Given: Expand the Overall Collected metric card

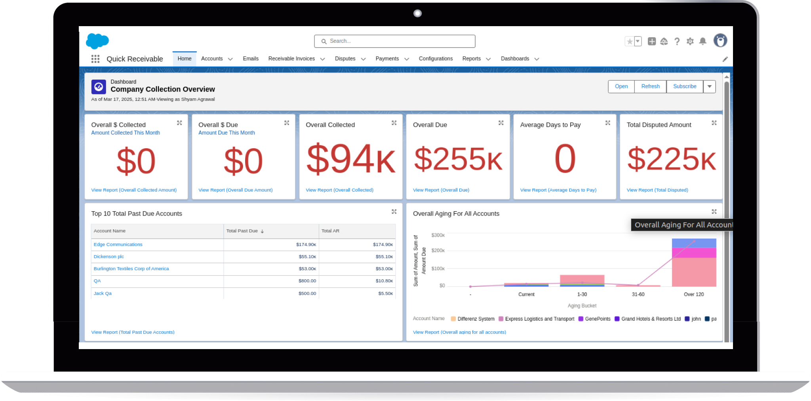Looking at the screenshot, I should (394, 123).
